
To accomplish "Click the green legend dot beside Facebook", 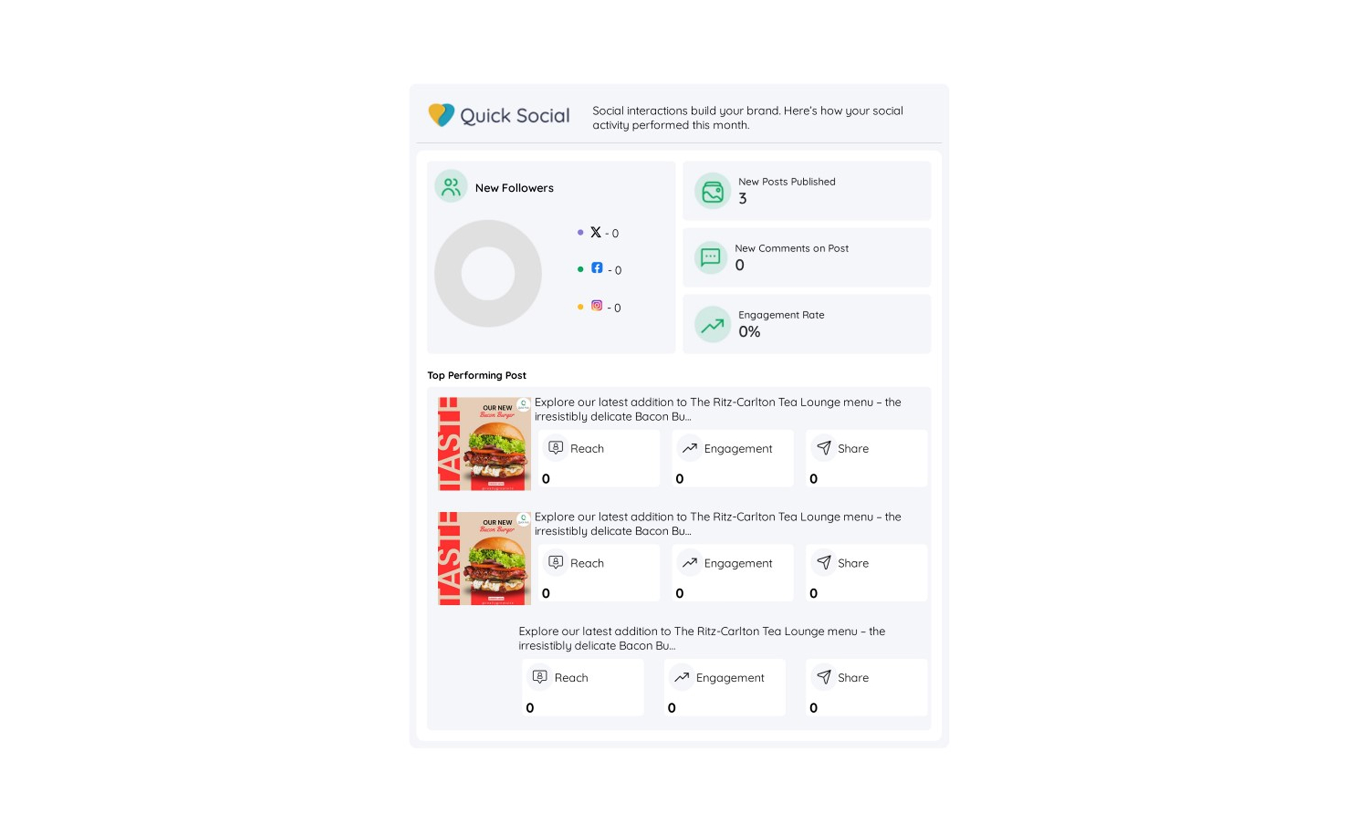I will (x=580, y=270).
